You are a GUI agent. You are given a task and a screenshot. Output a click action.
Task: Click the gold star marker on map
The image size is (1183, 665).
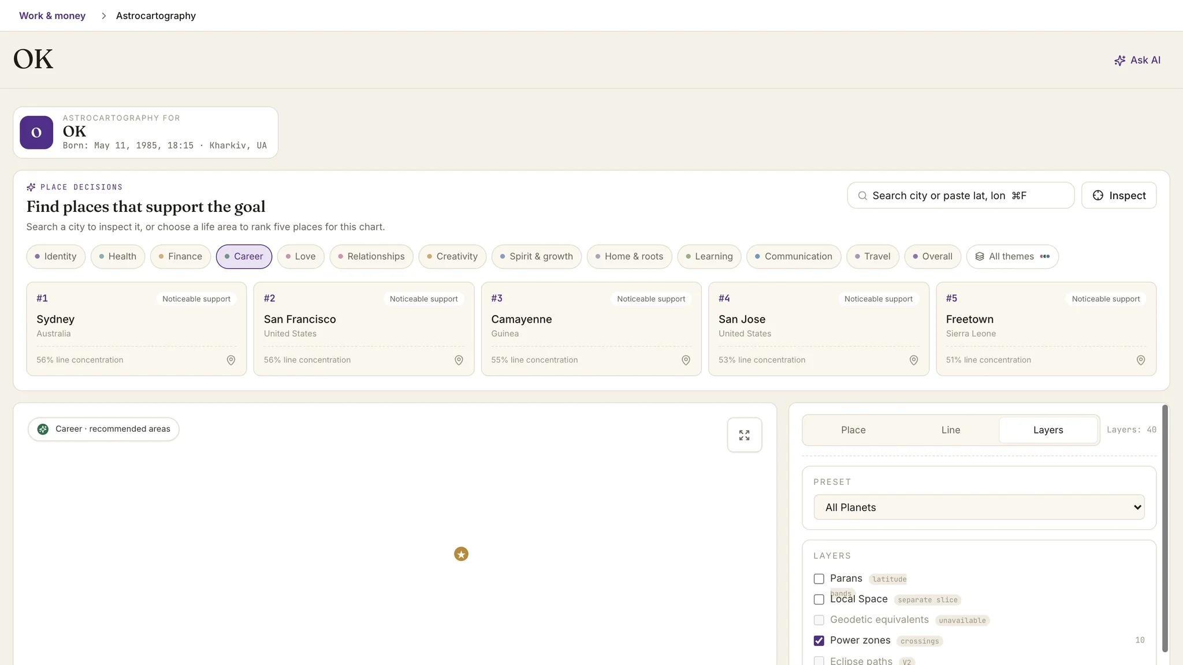click(x=461, y=554)
